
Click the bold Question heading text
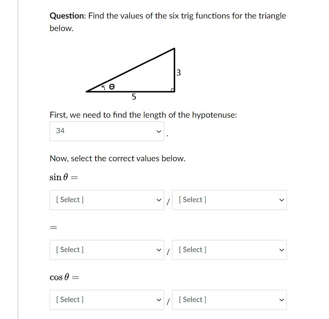coord(67,16)
